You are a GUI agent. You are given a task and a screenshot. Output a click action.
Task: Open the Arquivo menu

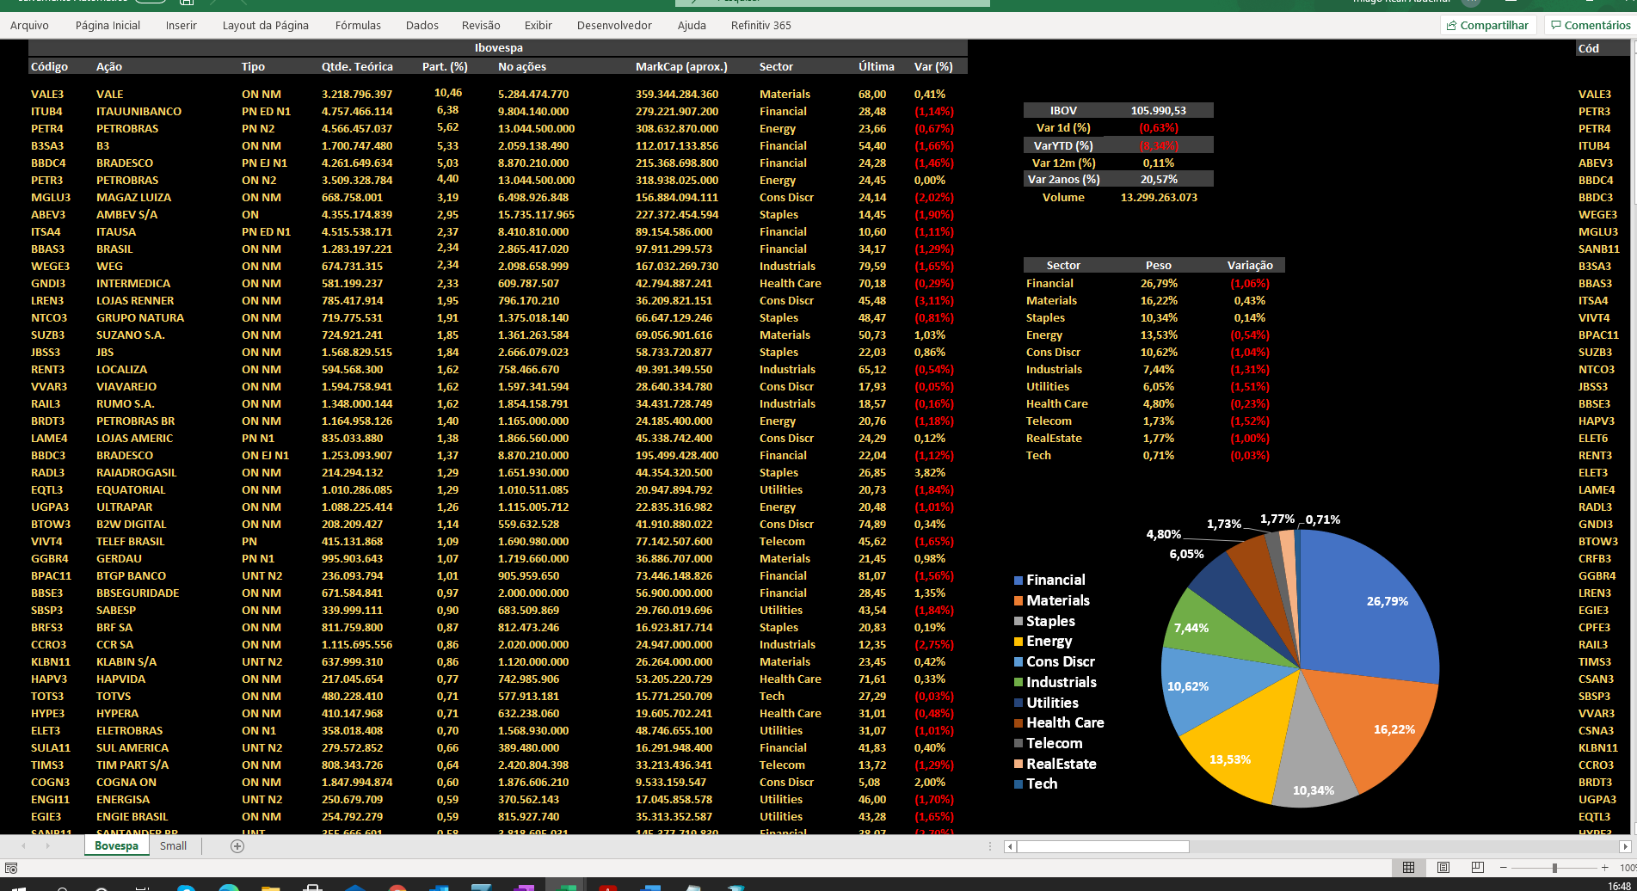pos(29,25)
